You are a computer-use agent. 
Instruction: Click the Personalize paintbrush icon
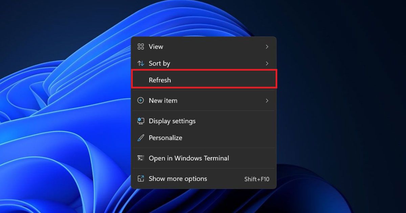coord(140,138)
